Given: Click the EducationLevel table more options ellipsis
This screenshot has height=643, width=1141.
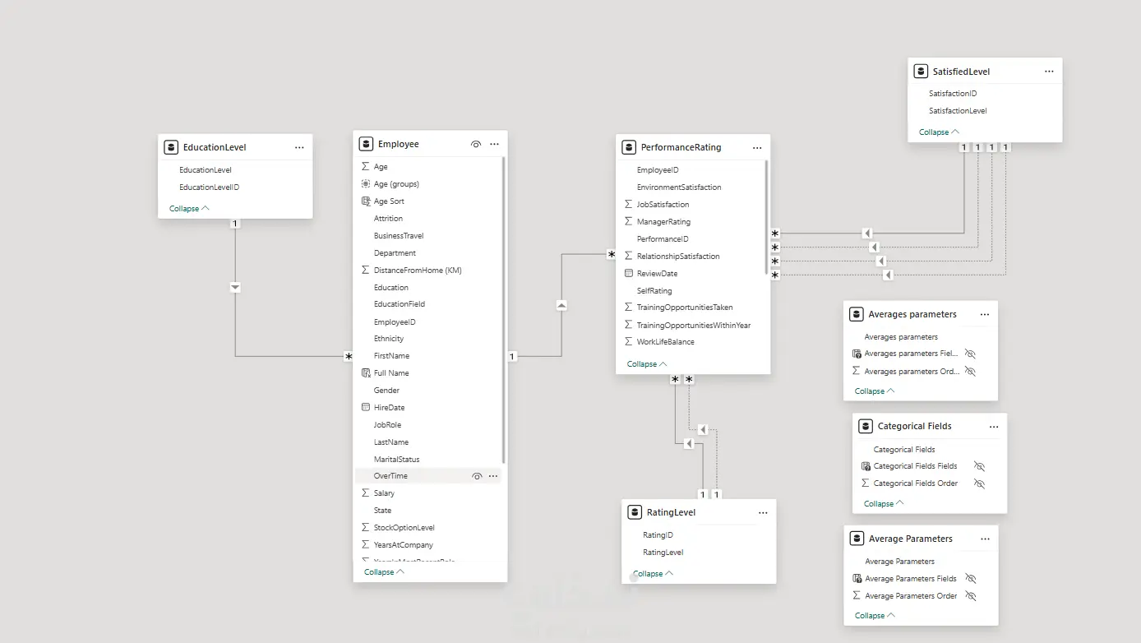Looking at the screenshot, I should 299,147.
